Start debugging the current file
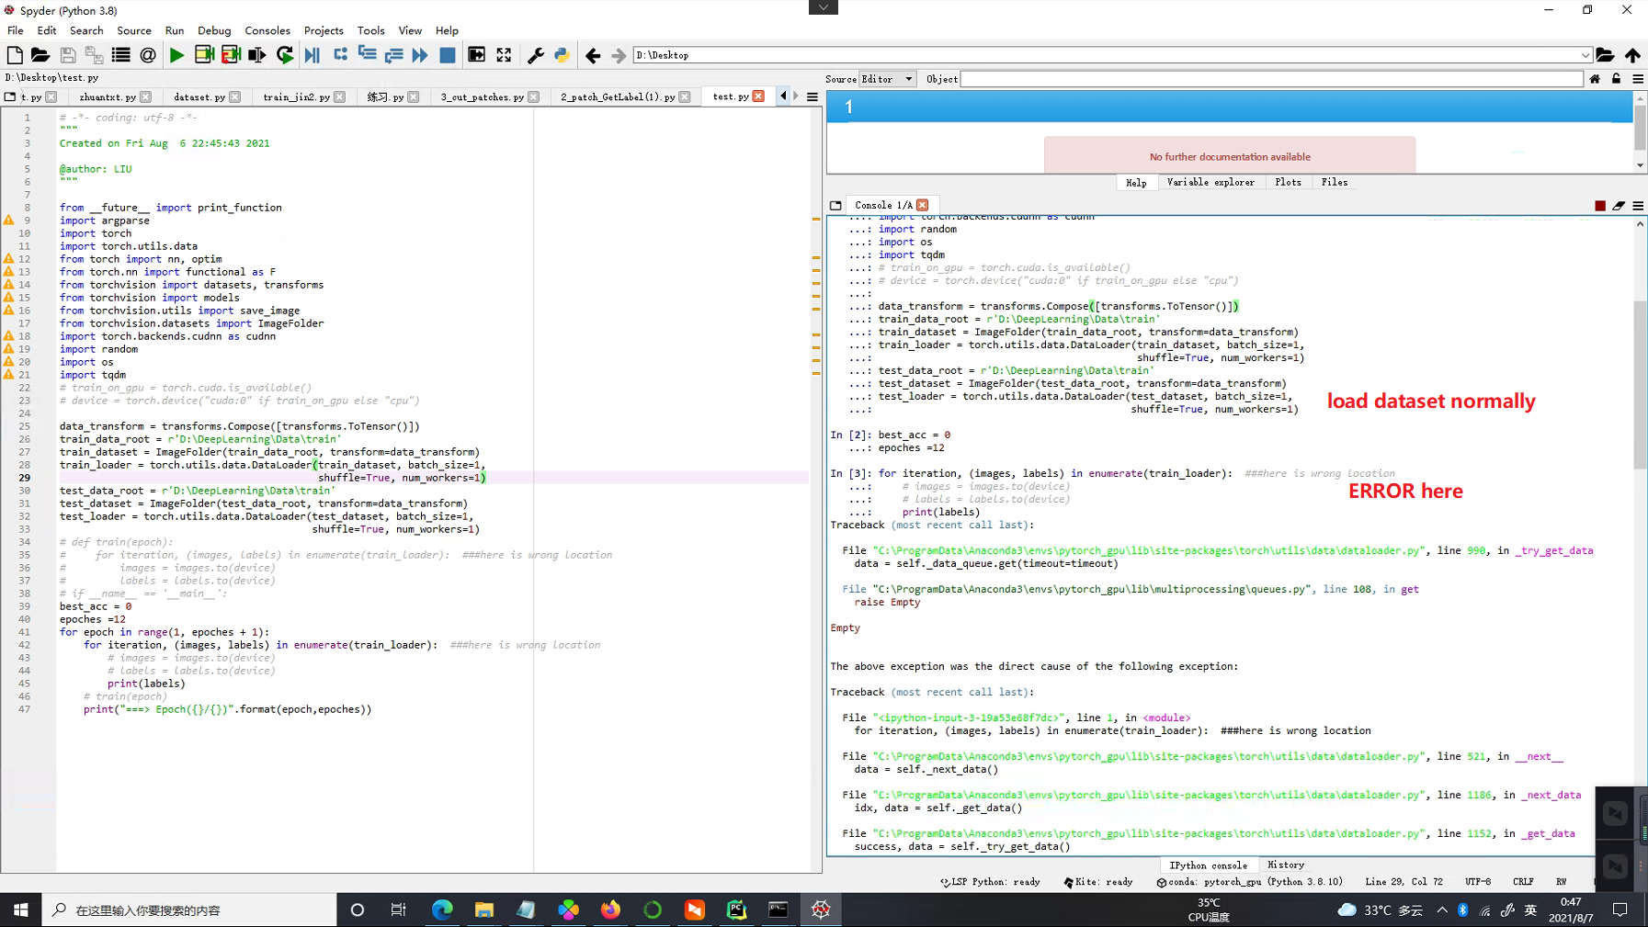The height and width of the screenshot is (927, 1648). click(313, 55)
